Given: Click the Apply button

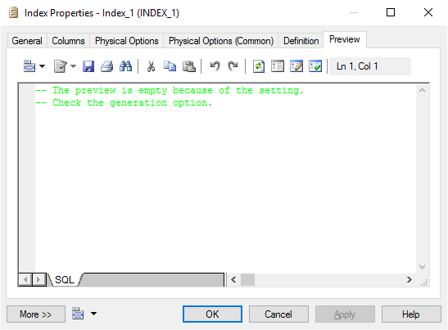Looking at the screenshot, I should [345, 314].
